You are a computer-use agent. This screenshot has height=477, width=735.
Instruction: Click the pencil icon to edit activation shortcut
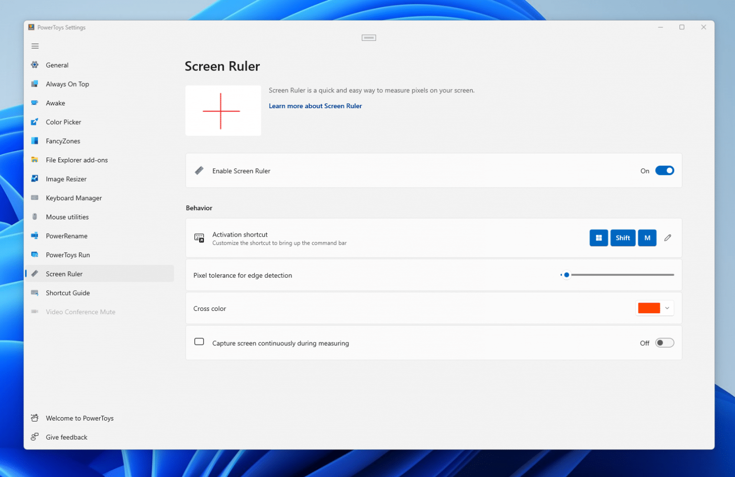pyautogui.click(x=668, y=238)
